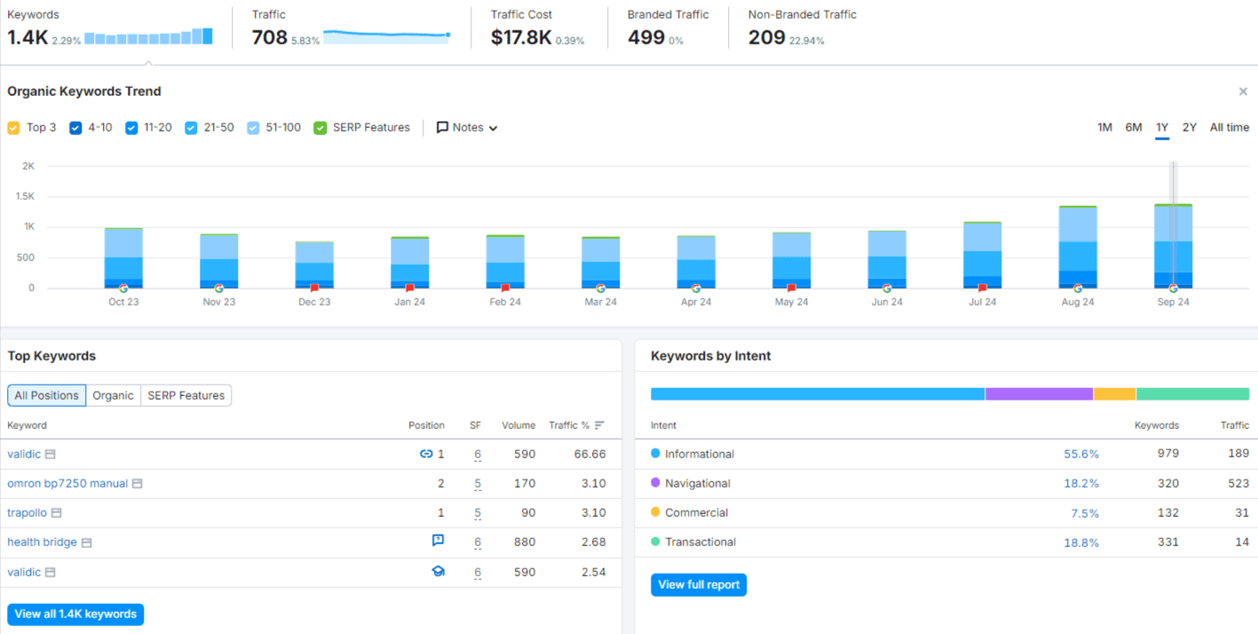Click the knowledge panel icon in last validic row
Screen dimensions: 1258x634
click(x=438, y=572)
